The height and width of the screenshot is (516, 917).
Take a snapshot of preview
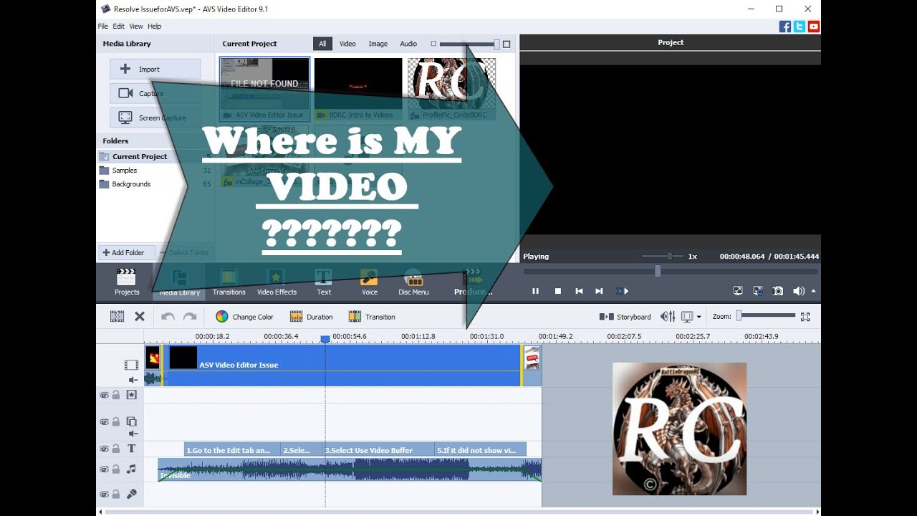pos(778,291)
